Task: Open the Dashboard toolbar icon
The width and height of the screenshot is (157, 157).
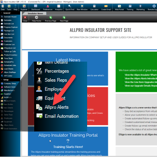Action: click(x=36, y=7)
